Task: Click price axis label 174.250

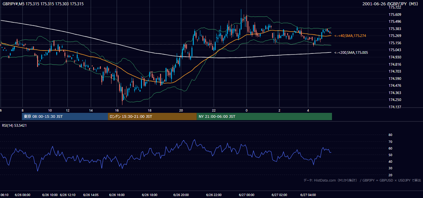Action: [x=395, y=100]
